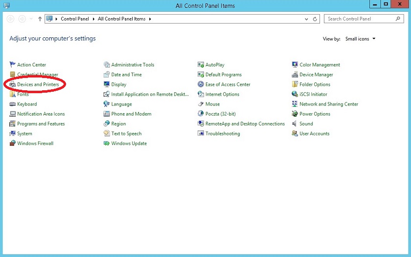Minimize the Control Panel window
Screen dimensions: 411x257
pos(375,4)
